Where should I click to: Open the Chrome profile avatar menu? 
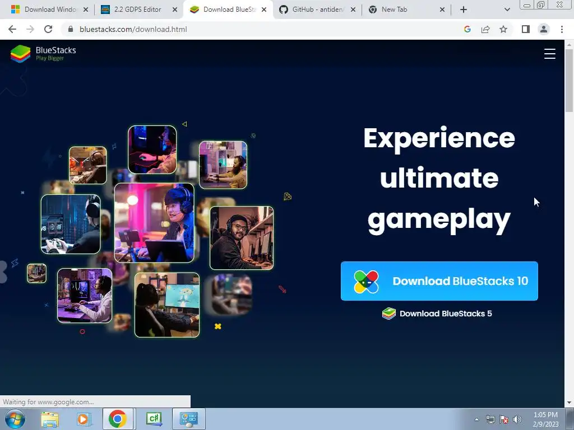coord(544,29)
